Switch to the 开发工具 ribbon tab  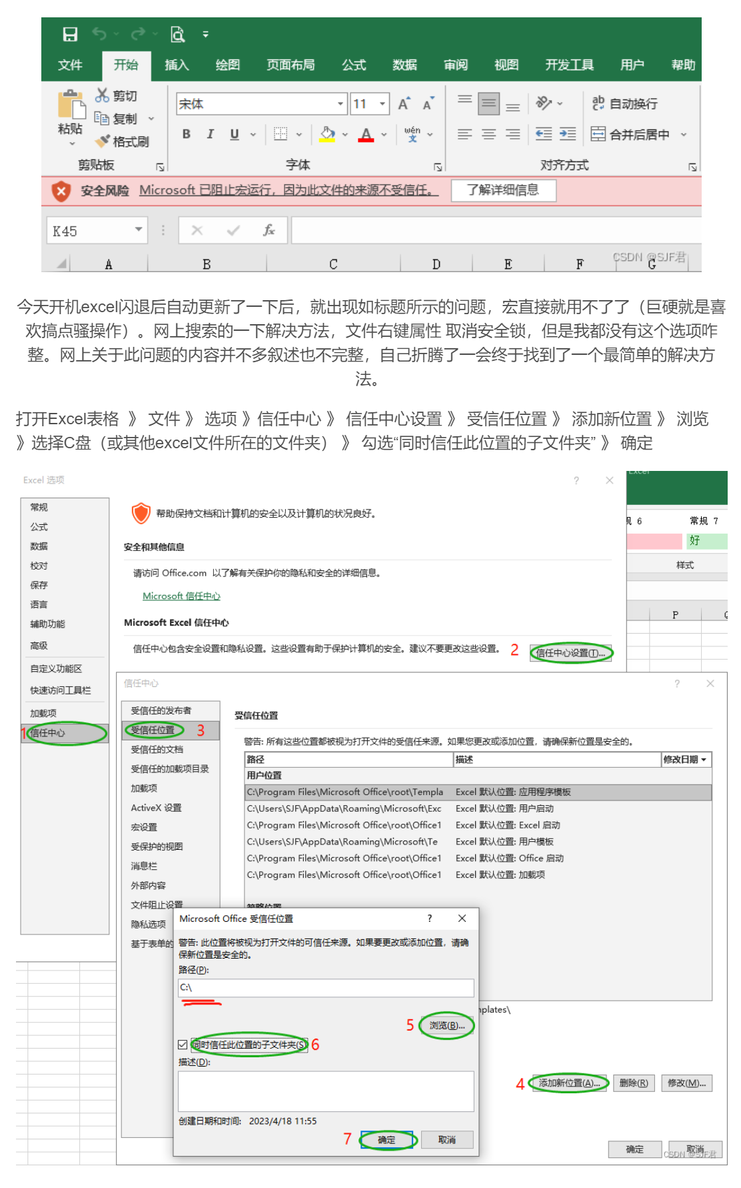[x=569, y=65]
